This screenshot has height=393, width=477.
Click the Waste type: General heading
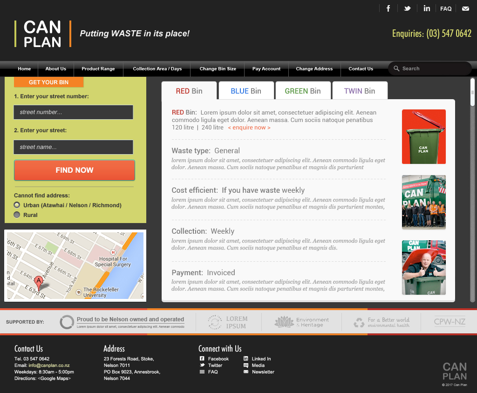(x=205, y=150)
